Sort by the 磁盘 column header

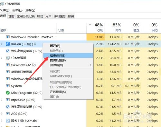137,31
